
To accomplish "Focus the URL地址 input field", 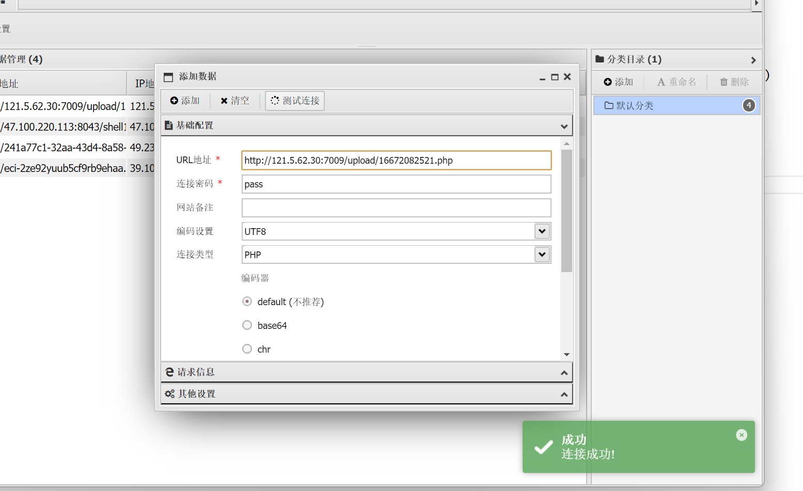I will click(396, 160).
